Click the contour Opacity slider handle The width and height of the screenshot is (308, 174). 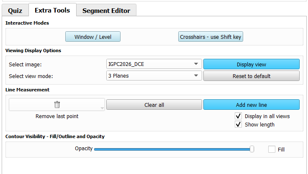click(x=252, y=149)
